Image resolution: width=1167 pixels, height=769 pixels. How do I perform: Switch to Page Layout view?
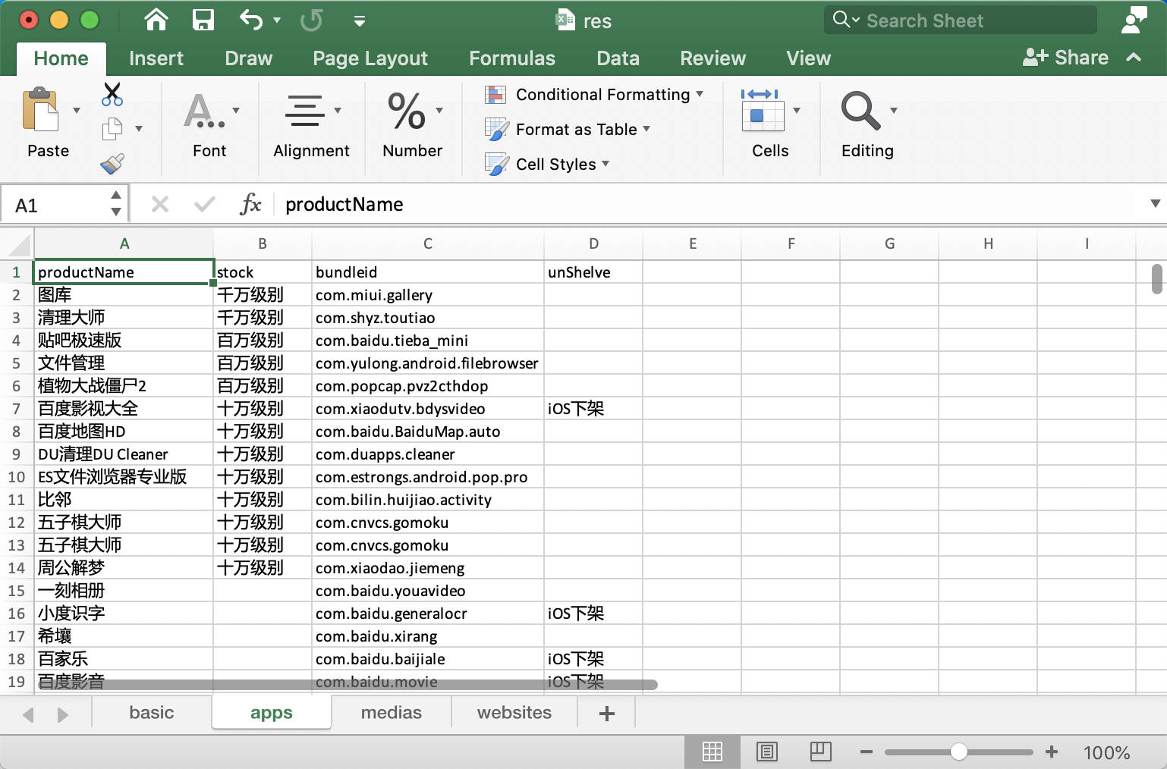point(767,752)
